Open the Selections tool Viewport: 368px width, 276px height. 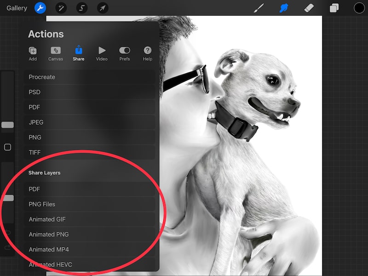82,7
